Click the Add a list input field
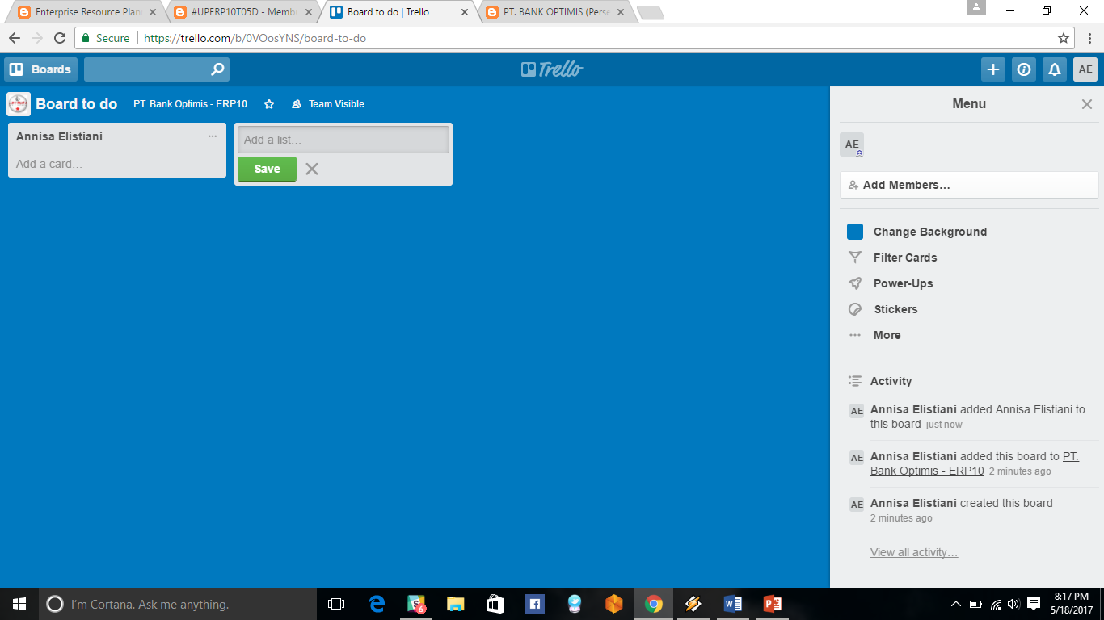 [x=343, y=140]
